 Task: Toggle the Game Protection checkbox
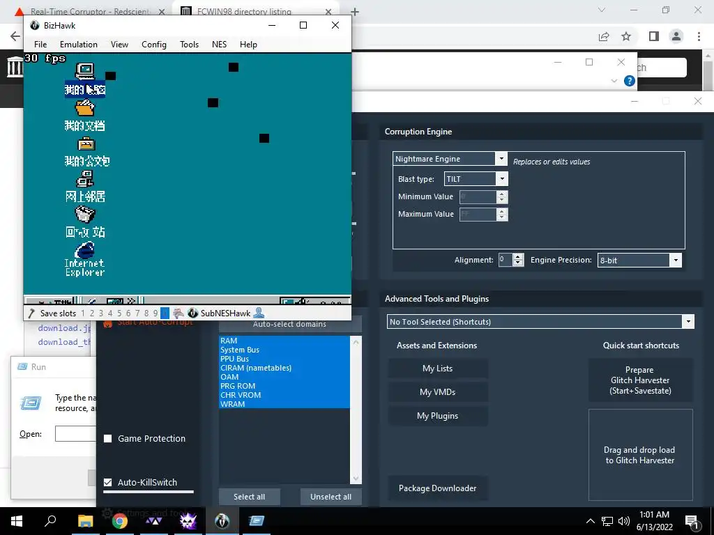(x=108, y=439)
